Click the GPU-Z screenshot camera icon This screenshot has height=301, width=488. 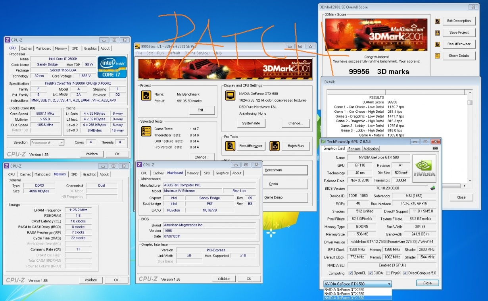click(435, 148)
